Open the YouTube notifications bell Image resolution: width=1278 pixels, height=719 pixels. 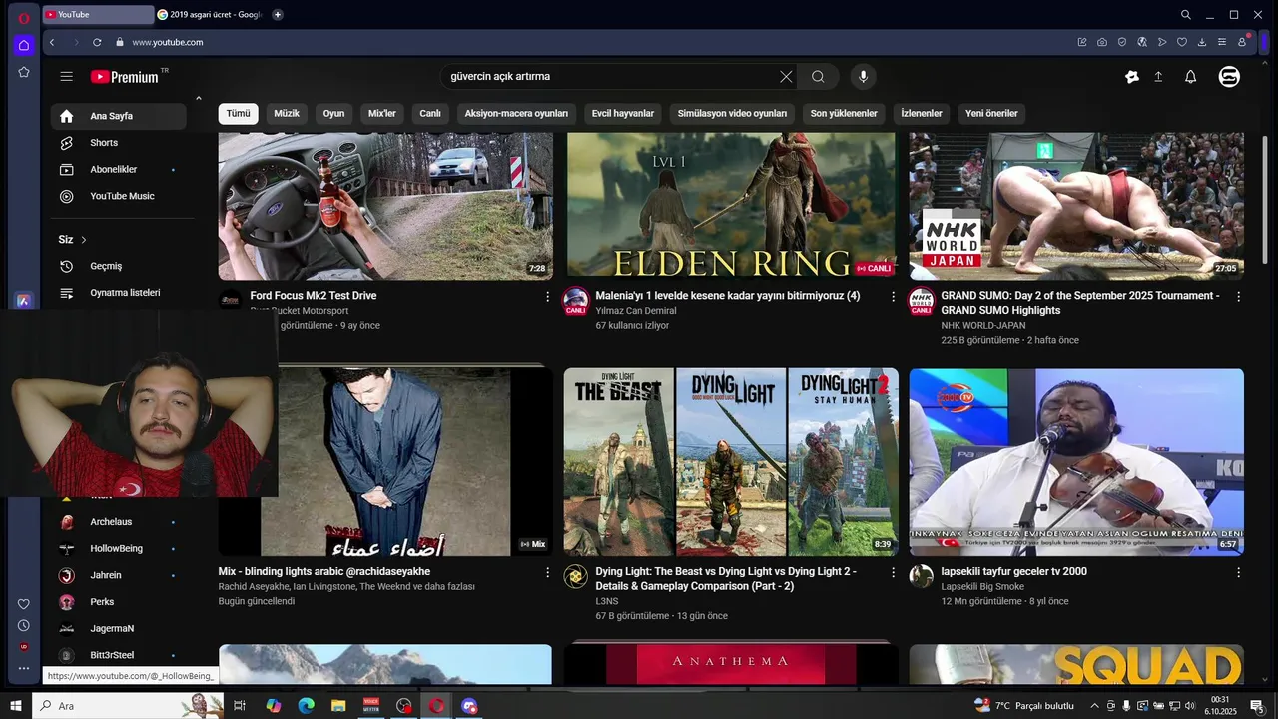point(1190,76)
